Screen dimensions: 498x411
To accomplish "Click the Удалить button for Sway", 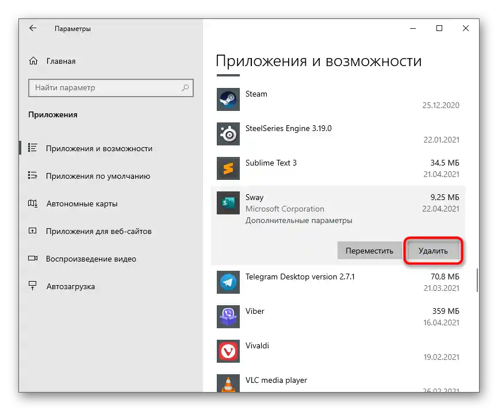I will coord(433,251).
